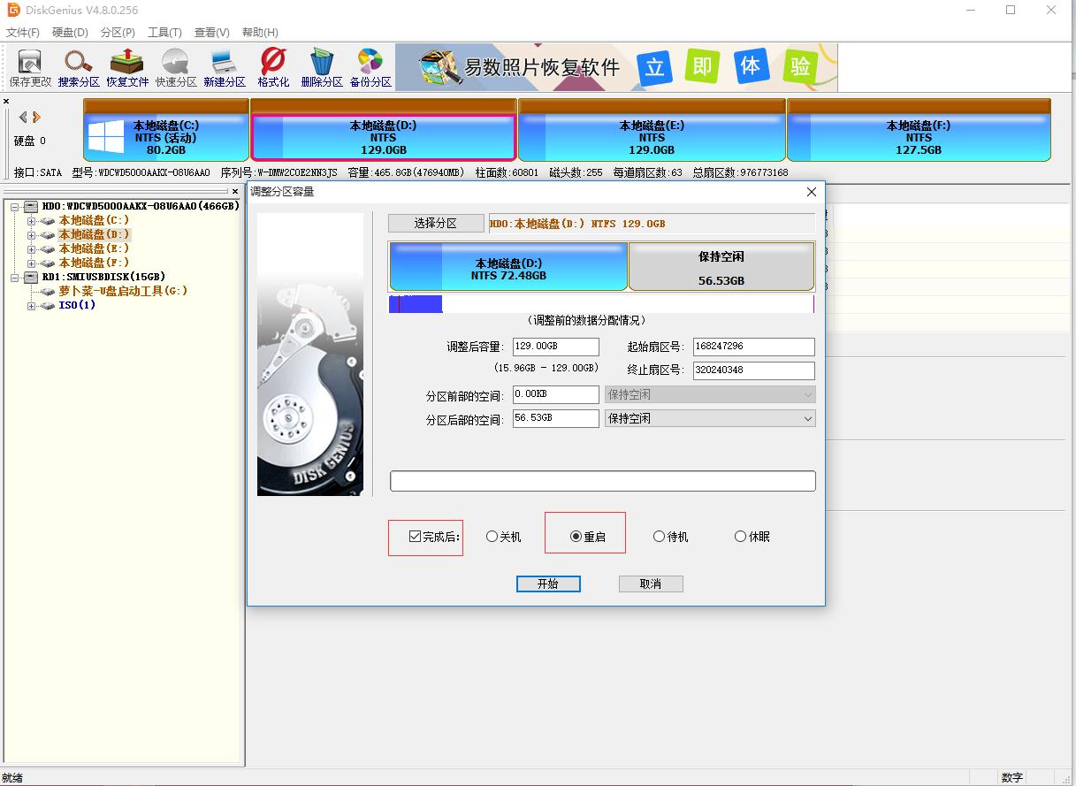Expand the ISO(1) tree node
This screenshot has height=786, width=1076.
coord(30,306)
